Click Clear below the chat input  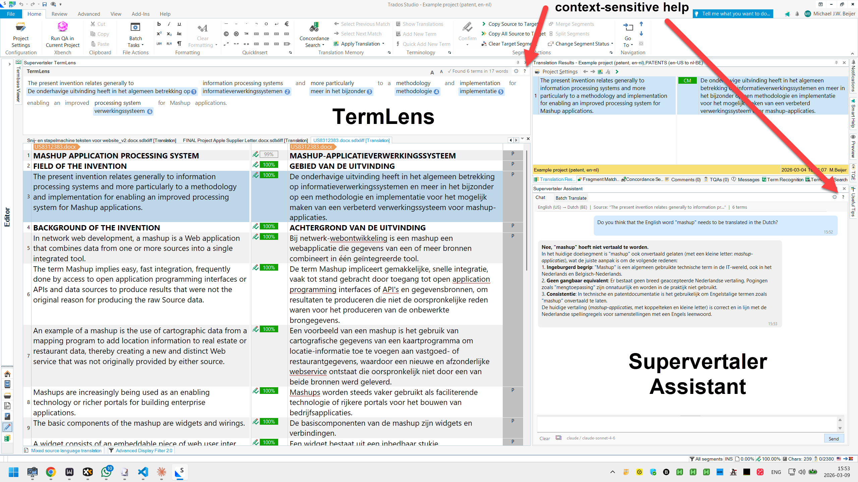pyautogui.click(x=544, y=438)
